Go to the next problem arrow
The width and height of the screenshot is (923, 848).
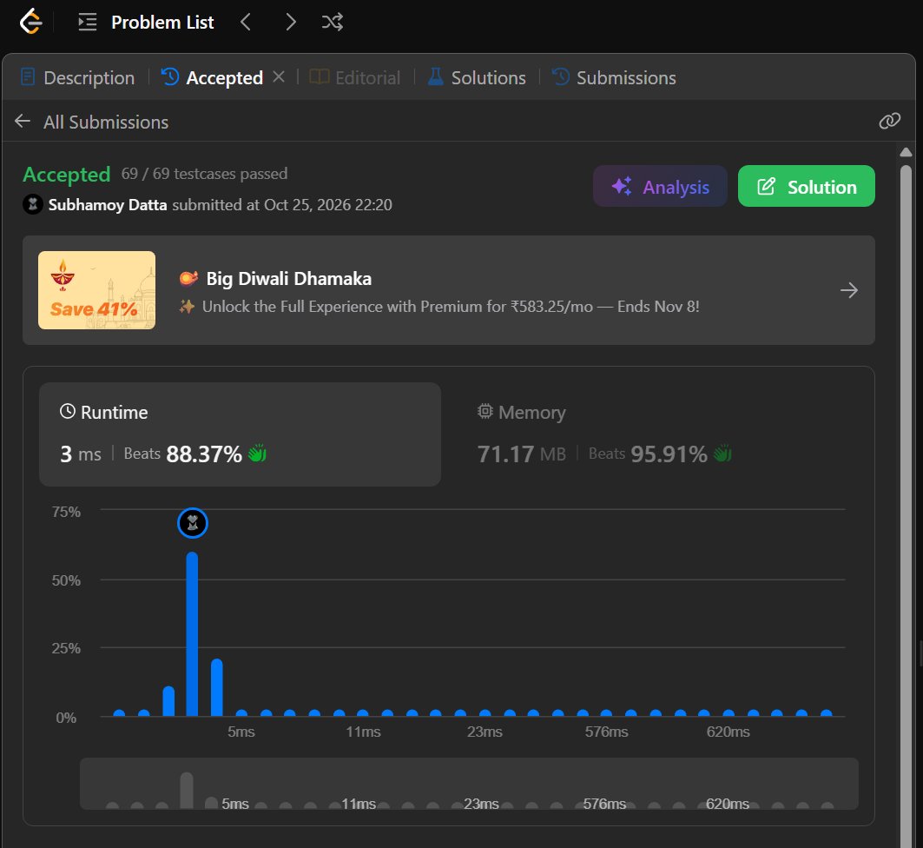[x=290, y=23]
